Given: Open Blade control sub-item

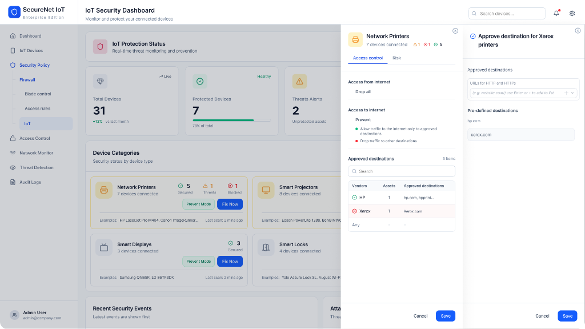Looking at the screenshot, I should coord(38,94).
